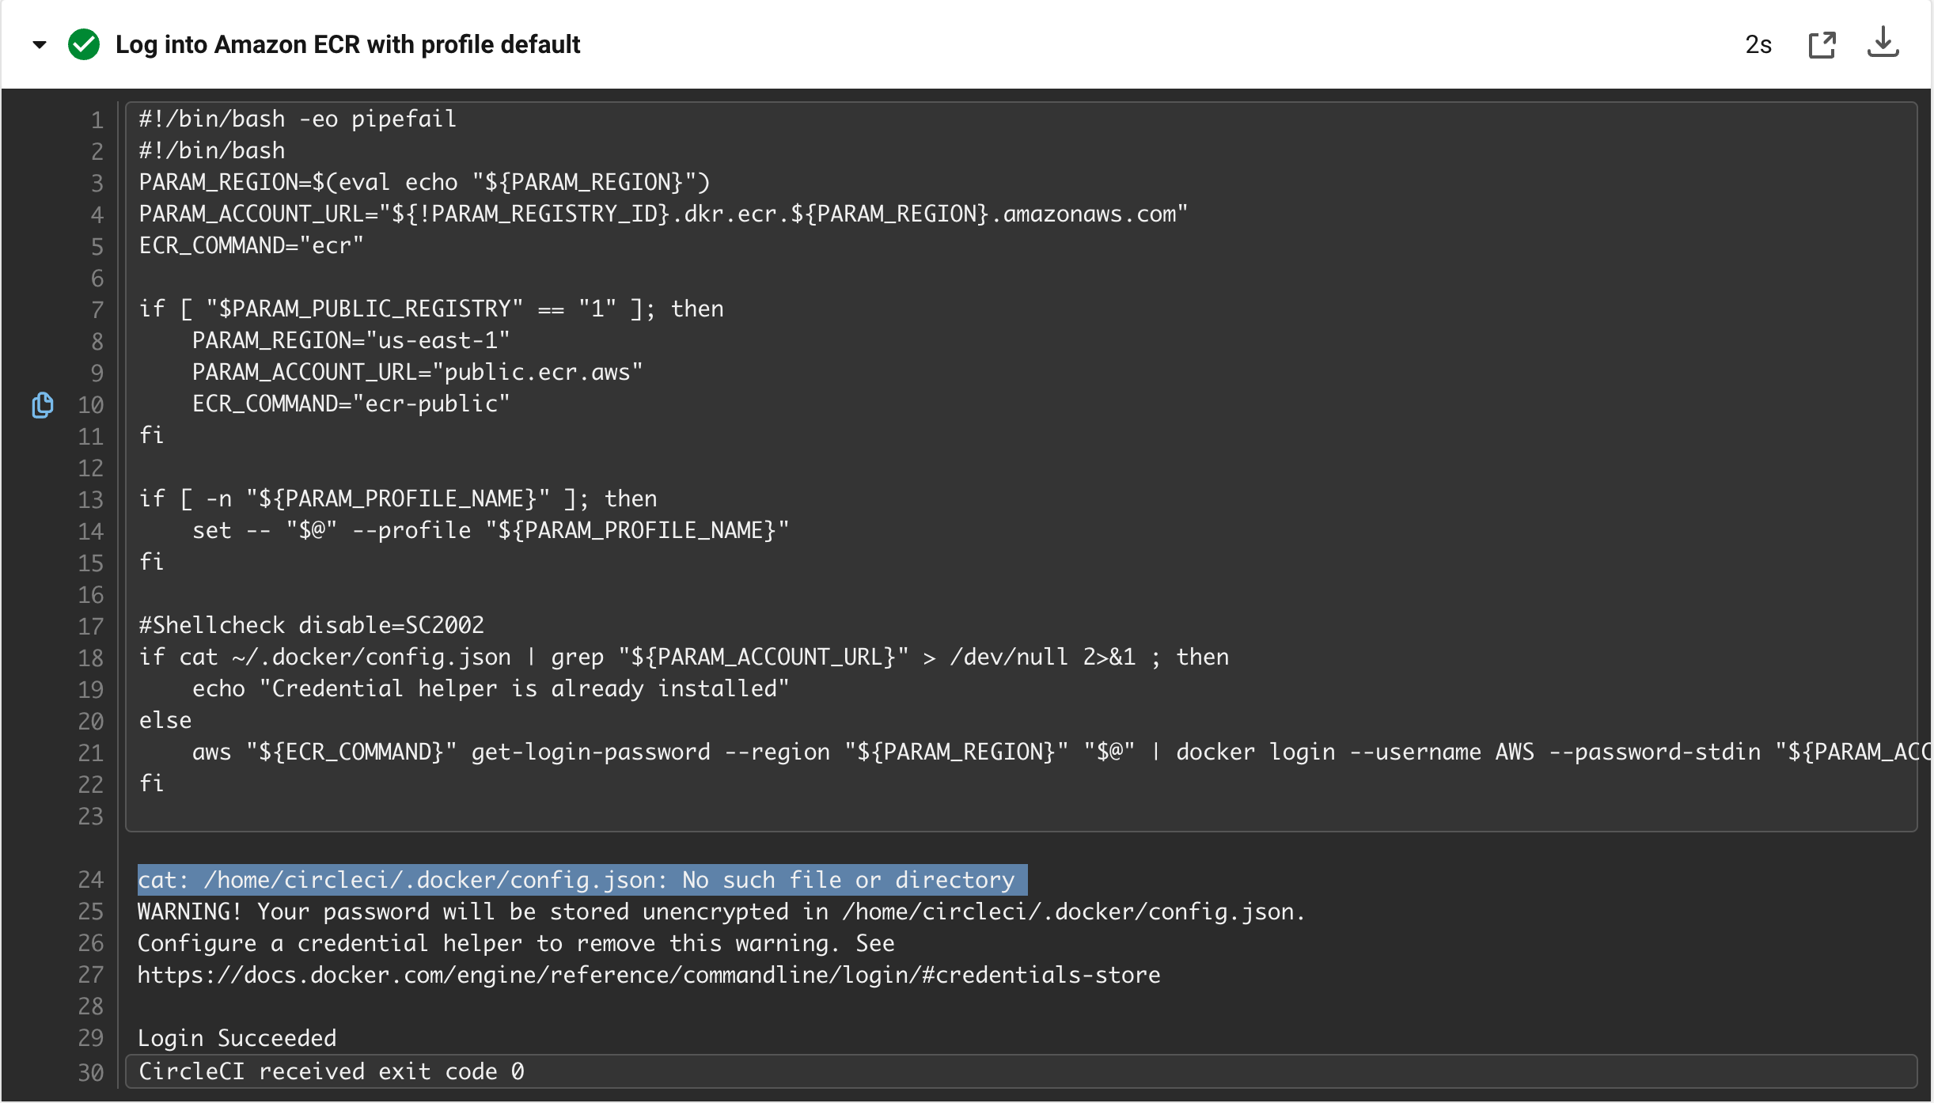
Task: Click line number 1 beside the shebang
Action: pos(97,119)
